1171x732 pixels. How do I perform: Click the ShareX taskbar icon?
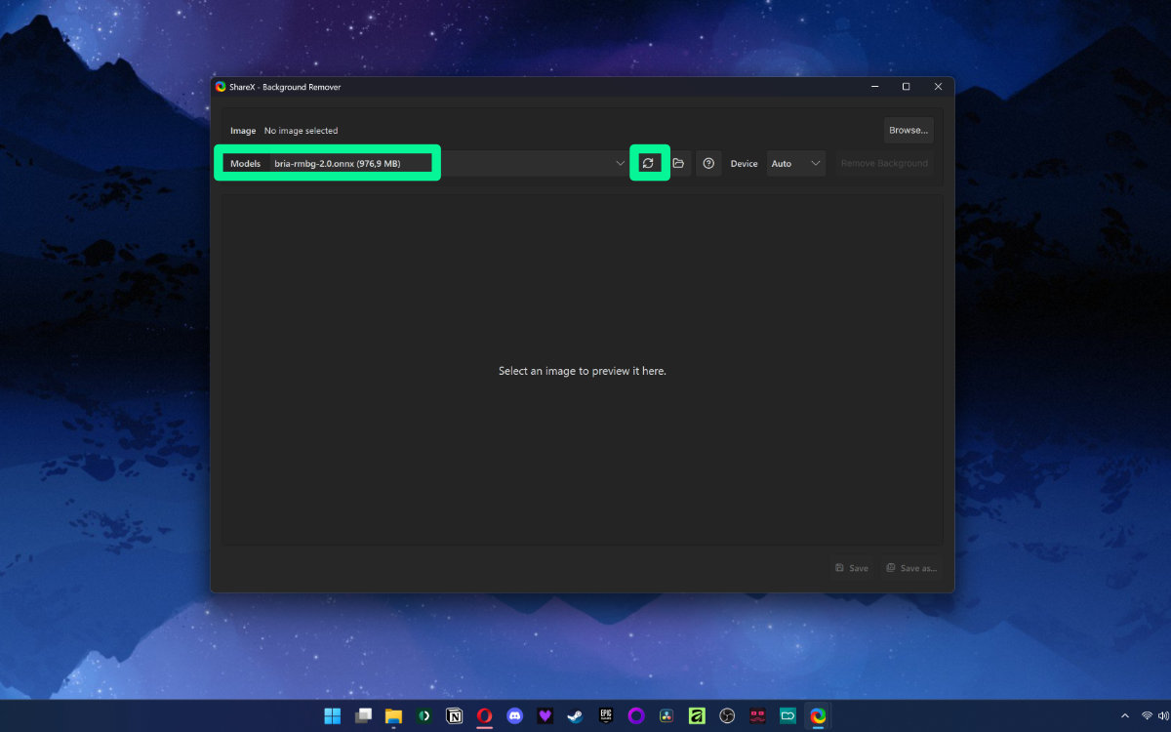click(818, 715)
